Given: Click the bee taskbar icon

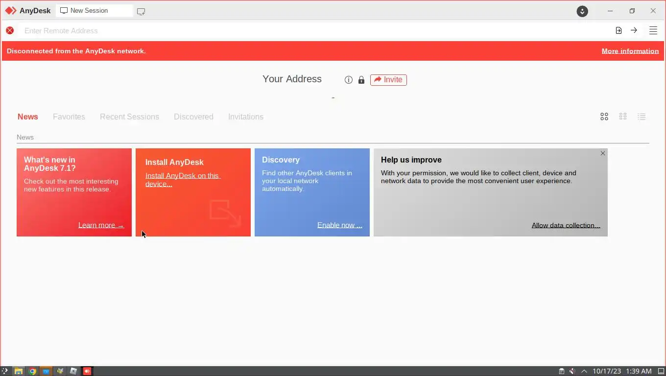Looking at the screenshot, I should tap(60, 371).
